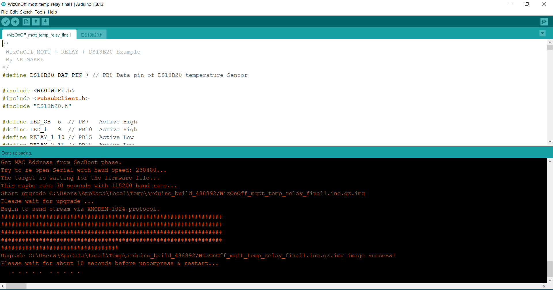Click the Verify sketch checkmark icon

pos(5,22)
